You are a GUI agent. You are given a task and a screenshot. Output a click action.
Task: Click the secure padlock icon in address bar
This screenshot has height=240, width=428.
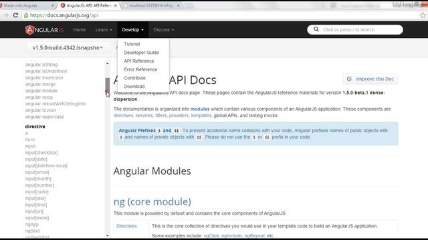(26, 15)
